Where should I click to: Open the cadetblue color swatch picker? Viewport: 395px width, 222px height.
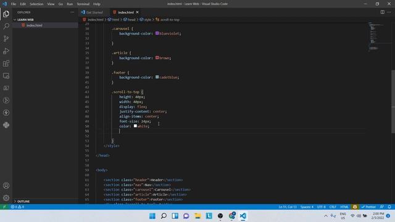[x=157, y=77]
